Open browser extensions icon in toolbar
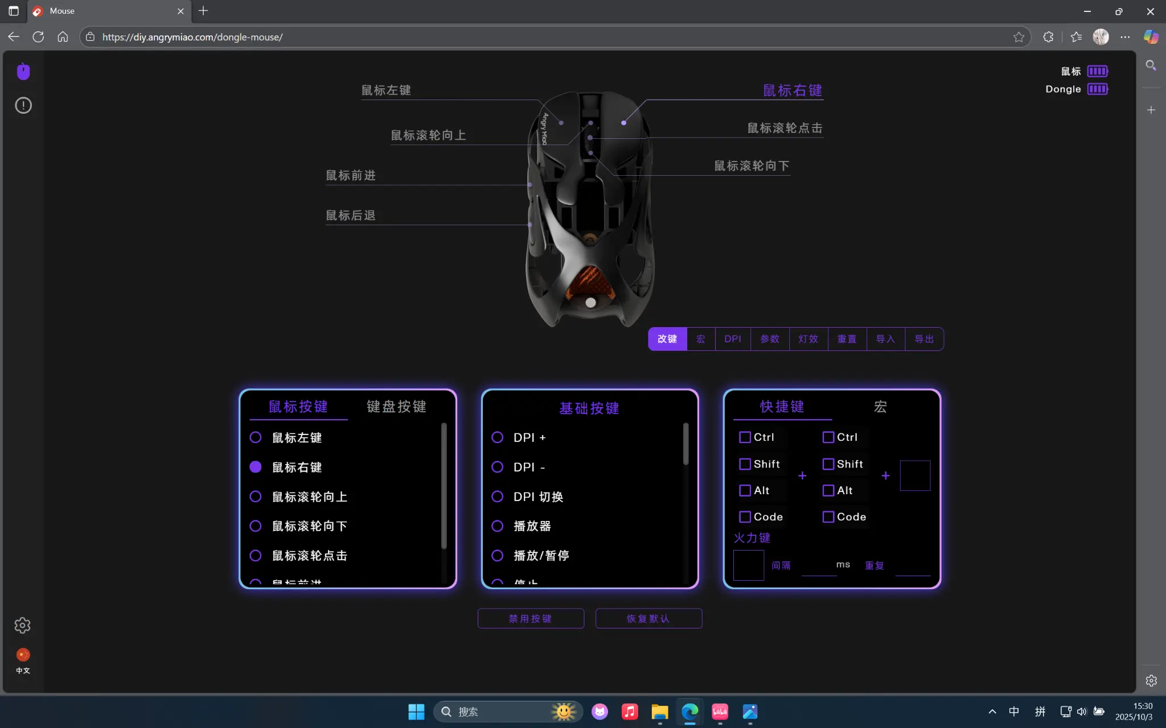The image size is (1166, 728). click(1048, 37)
